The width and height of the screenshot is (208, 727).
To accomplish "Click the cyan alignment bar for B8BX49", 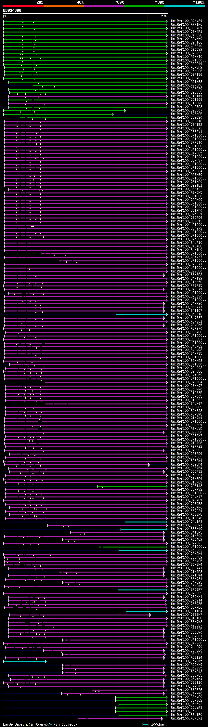I will coord(144,529).
